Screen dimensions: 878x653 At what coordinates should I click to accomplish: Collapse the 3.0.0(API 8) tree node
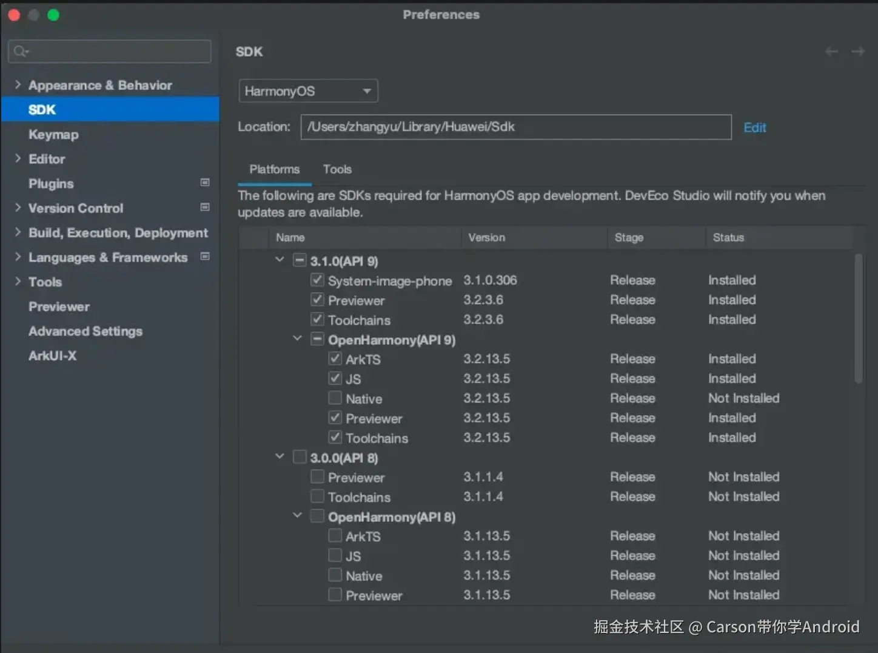click(x=280, y=456)
